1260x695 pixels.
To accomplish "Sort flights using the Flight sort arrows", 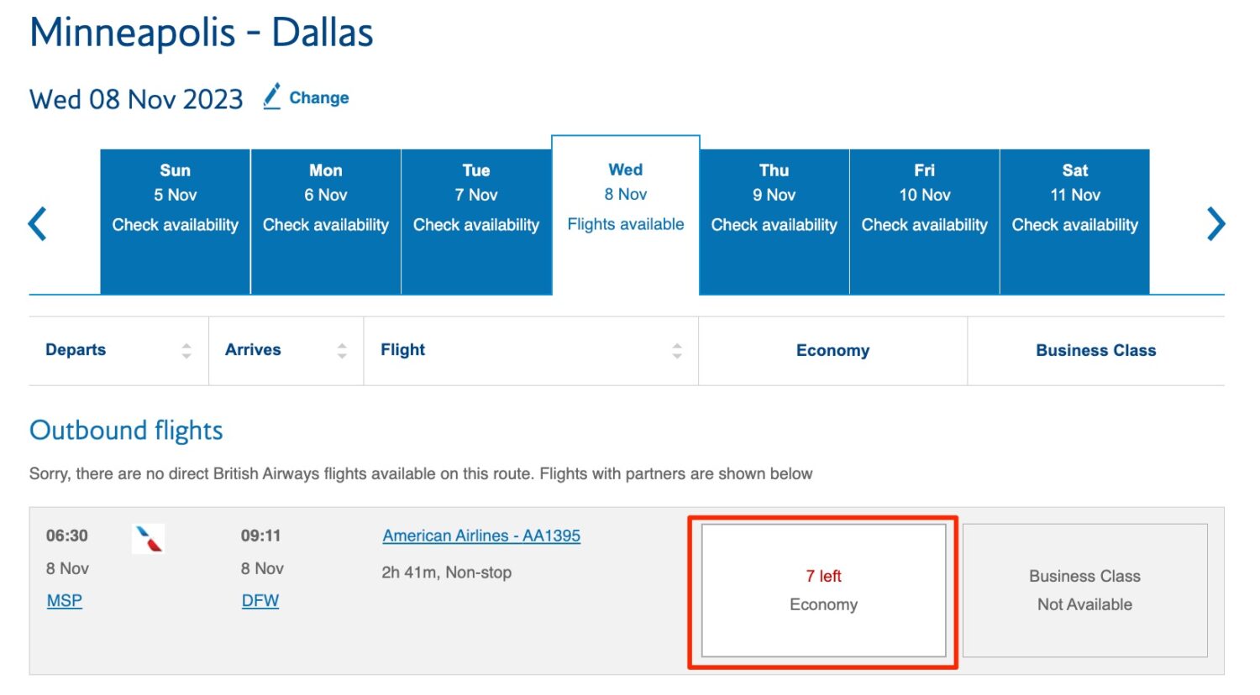I will point(676,350).
